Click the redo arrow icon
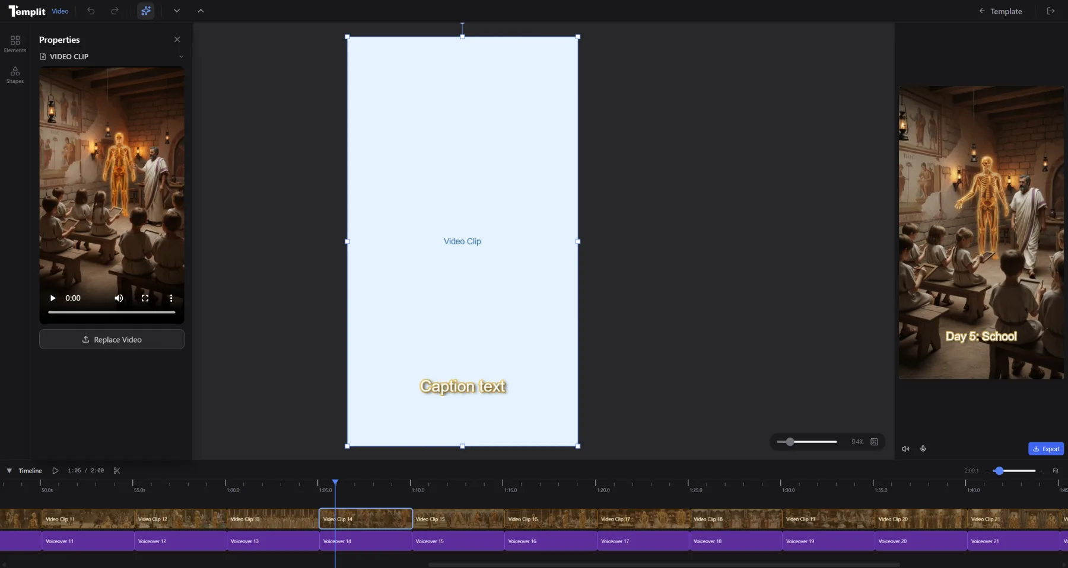 tap(115, 11)
